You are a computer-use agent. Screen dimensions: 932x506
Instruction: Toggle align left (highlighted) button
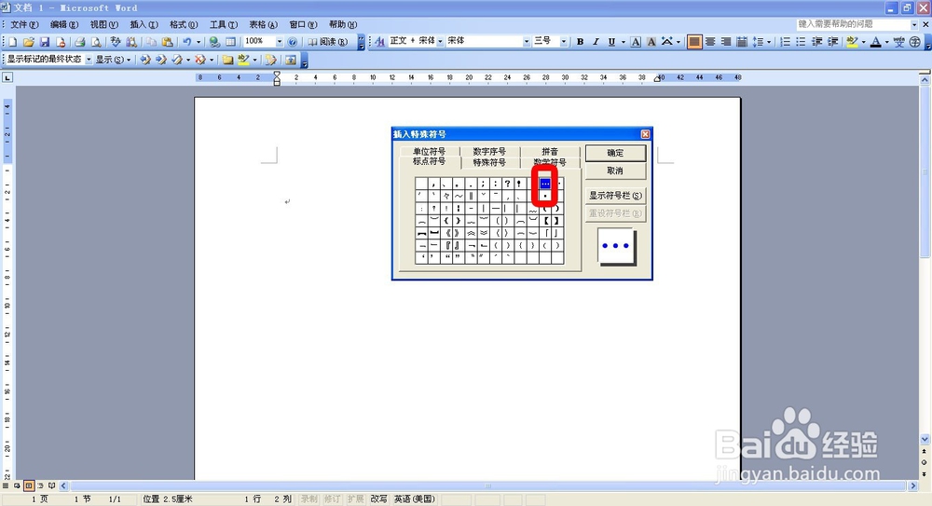[x=693, y=42]
